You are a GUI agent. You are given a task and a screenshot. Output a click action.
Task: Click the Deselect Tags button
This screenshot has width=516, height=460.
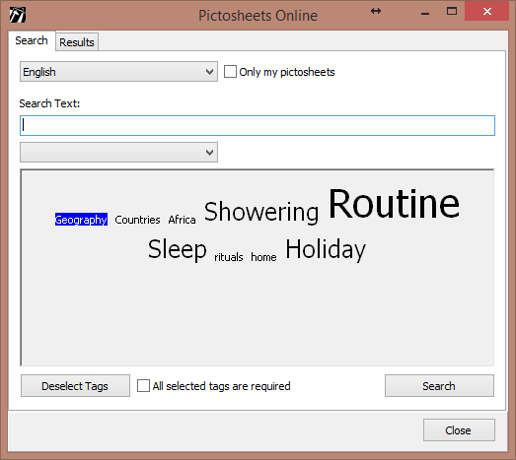click(75, 386)
